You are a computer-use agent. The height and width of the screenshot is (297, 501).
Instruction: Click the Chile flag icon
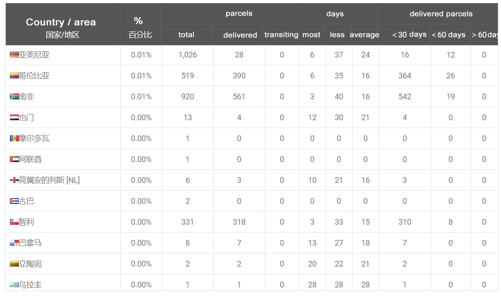pyautogui.click(x=14, y=222)
